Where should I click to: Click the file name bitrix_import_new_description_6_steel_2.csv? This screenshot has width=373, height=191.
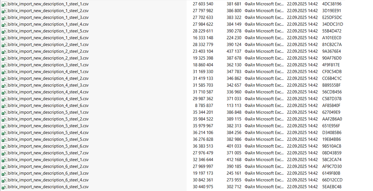[48, 167]
